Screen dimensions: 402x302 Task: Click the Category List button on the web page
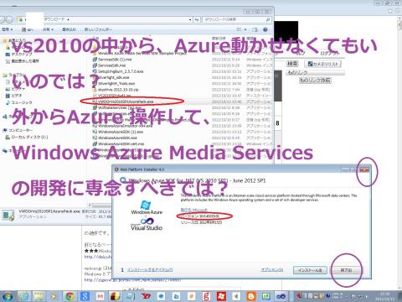tap(322, 64)
